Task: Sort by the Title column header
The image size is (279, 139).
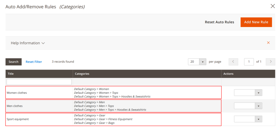Action: (11, 74)
